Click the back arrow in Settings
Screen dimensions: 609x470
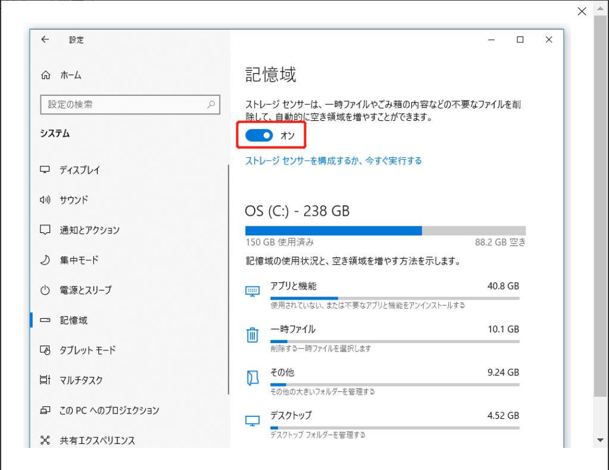45,39
